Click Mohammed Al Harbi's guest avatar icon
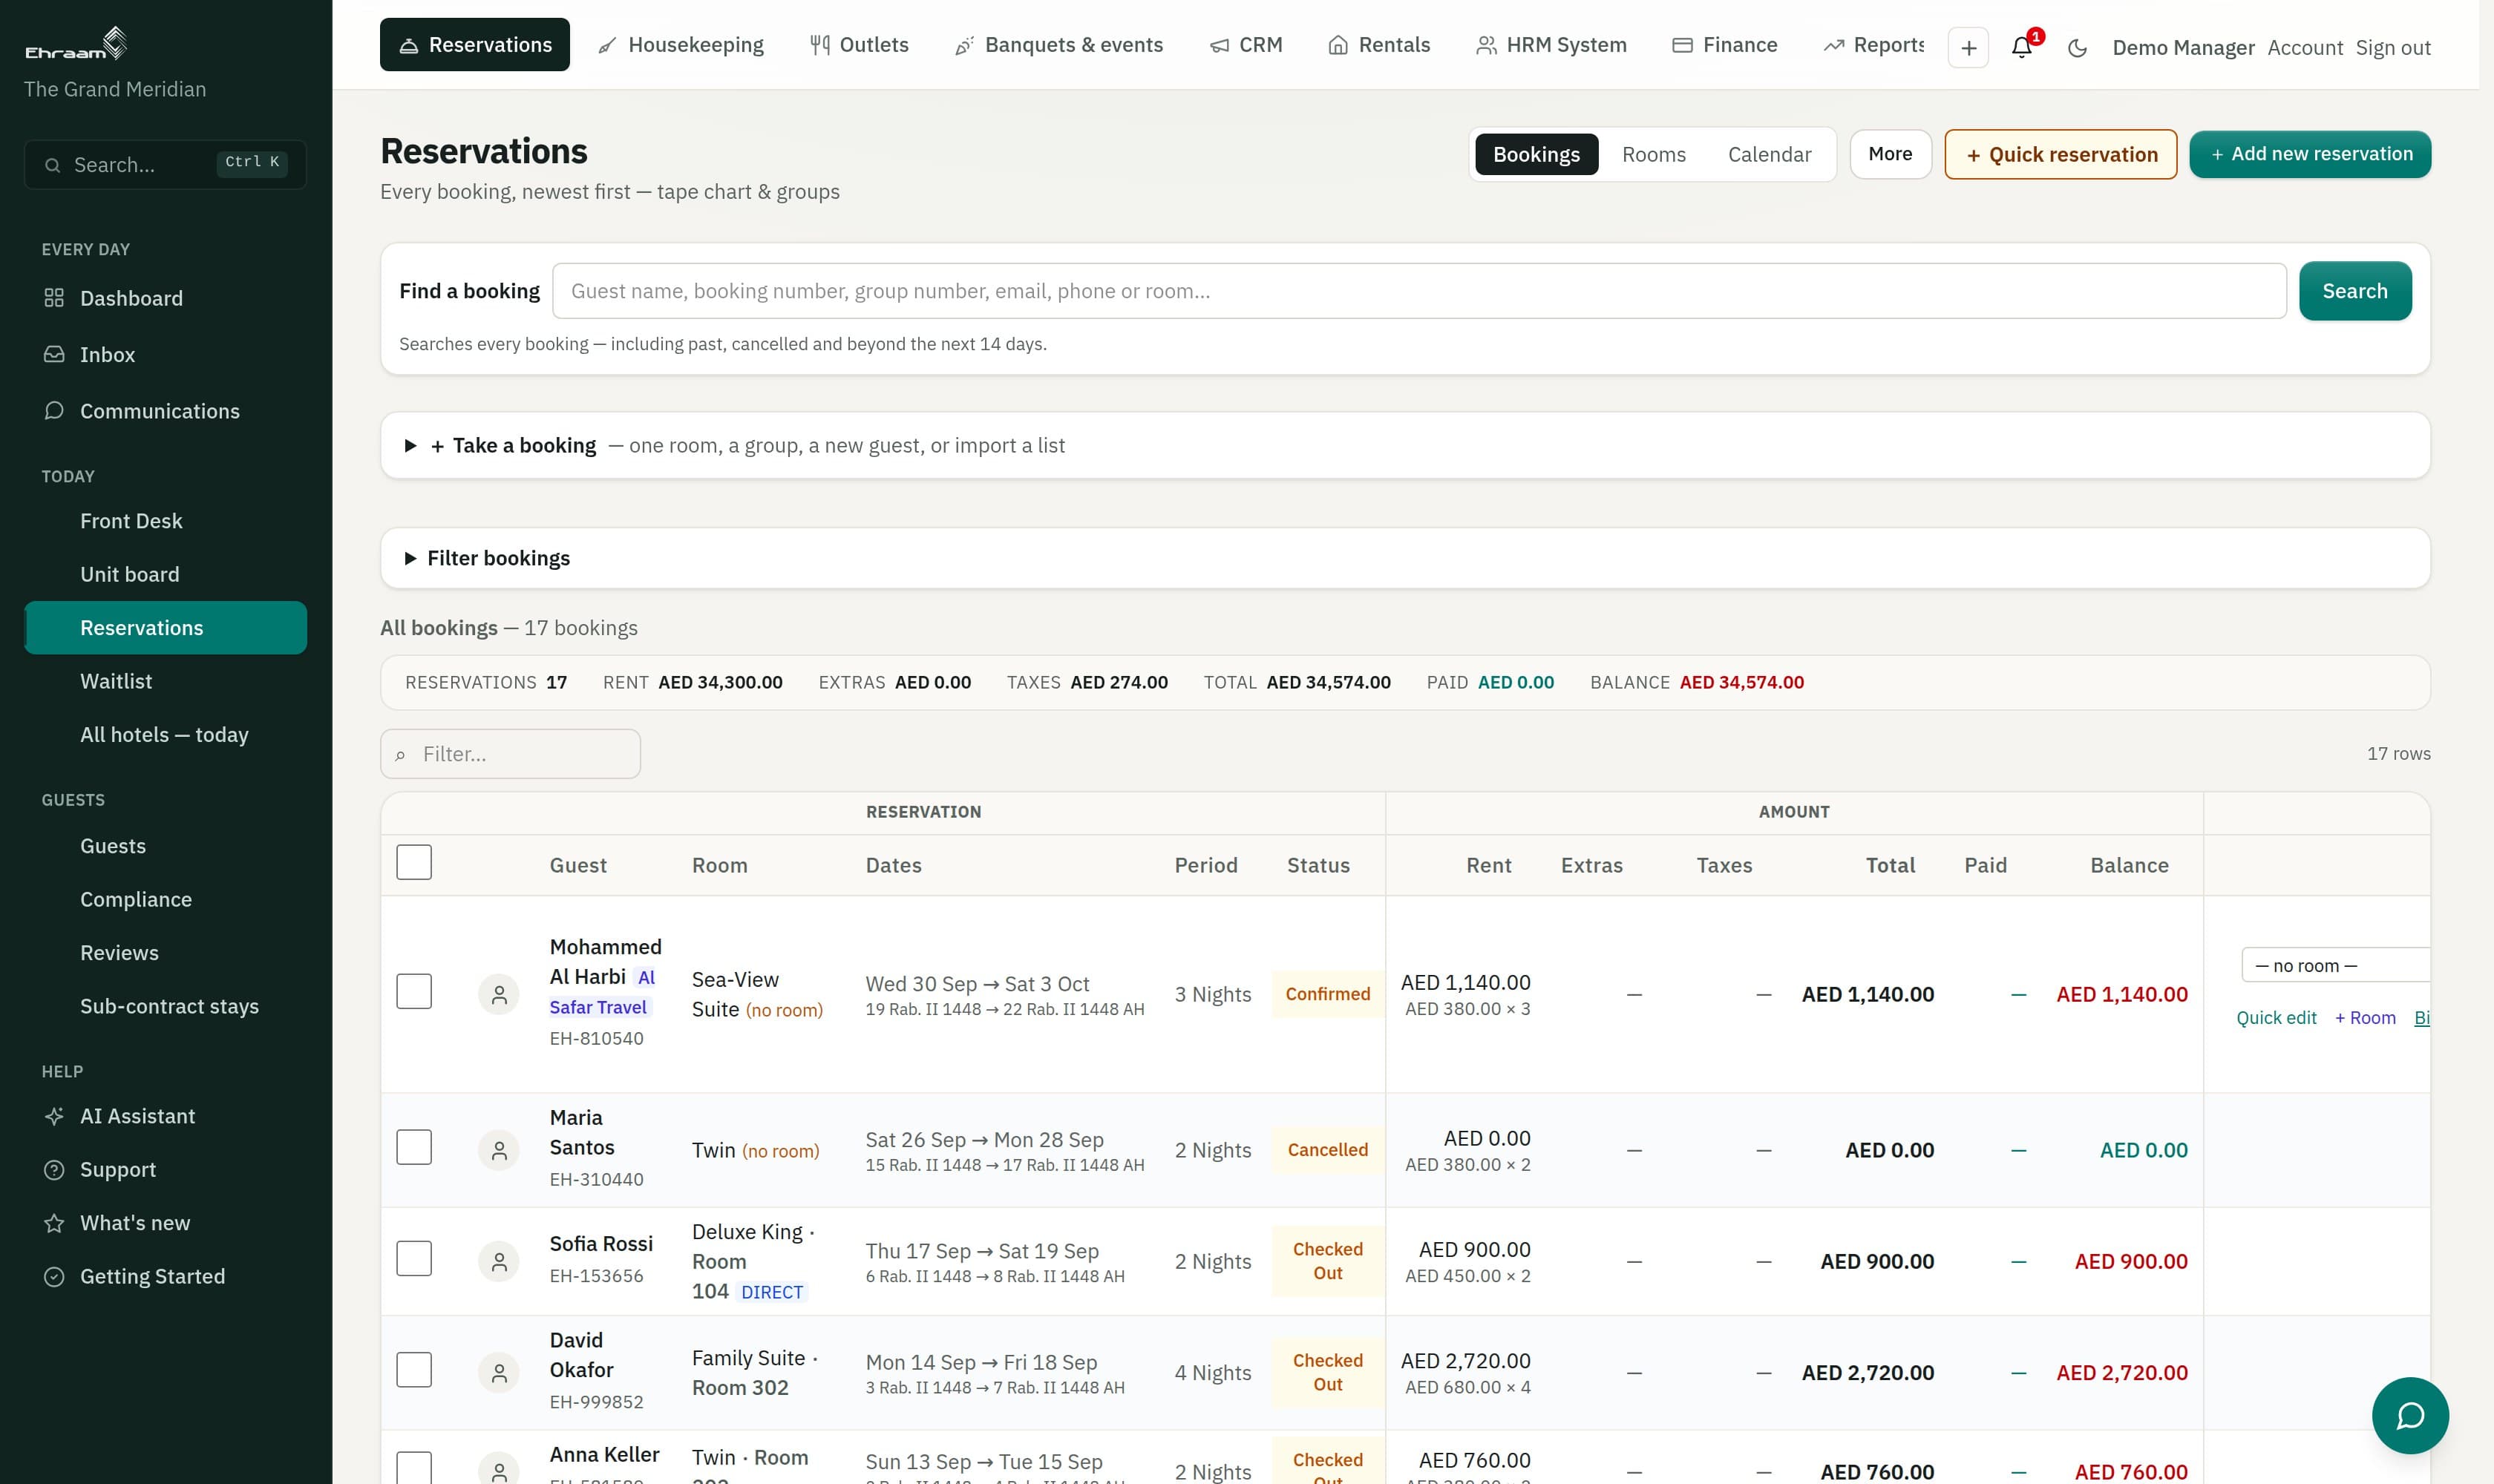 tap(500, 994)
